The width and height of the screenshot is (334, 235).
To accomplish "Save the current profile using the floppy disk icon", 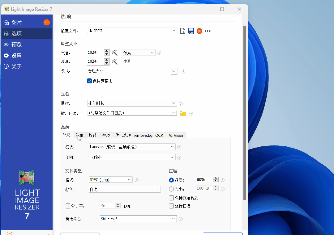I will [191, 31].
